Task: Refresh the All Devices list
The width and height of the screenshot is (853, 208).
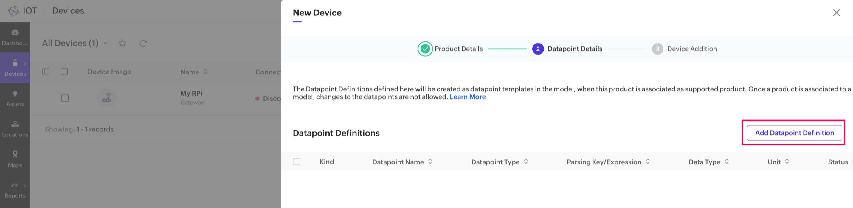Action: pyautogui.click(x=143, y=44)
